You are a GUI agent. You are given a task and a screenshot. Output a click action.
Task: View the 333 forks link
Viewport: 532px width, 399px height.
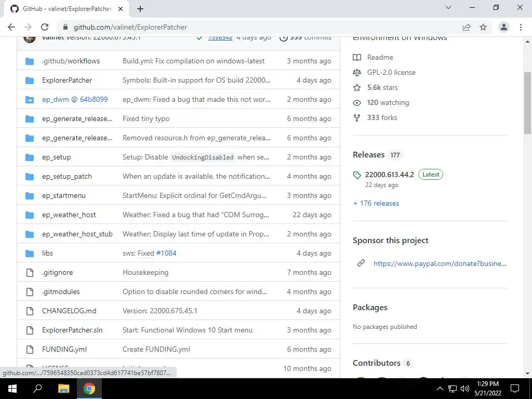click(382, 118)
